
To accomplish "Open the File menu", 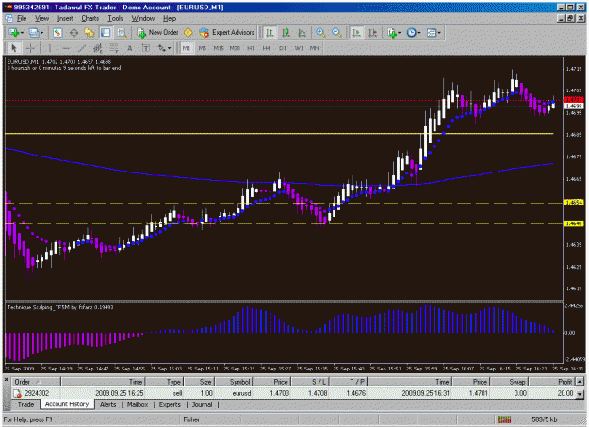I will click(x=22, y=18).
